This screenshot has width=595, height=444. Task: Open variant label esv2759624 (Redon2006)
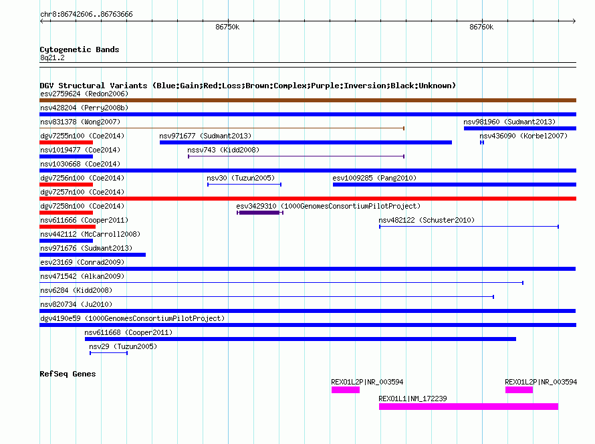coord(84,94)
